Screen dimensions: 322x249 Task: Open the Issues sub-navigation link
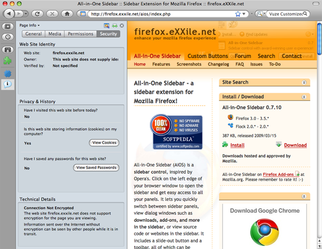click(x=256, y=64)
